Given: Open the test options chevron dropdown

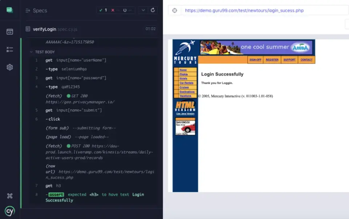Looking at the screenshot, I should coord(143,10).
